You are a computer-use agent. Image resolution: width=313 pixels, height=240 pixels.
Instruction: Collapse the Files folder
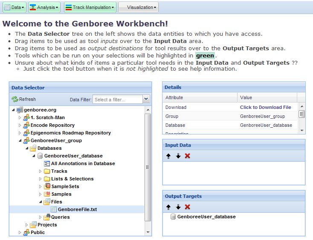[41, 202]
